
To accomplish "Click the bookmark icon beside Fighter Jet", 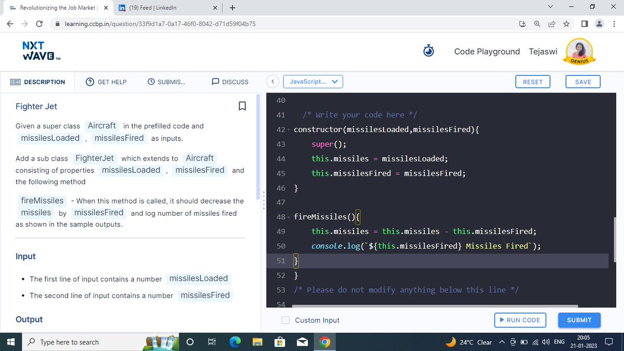I will 242,106.
